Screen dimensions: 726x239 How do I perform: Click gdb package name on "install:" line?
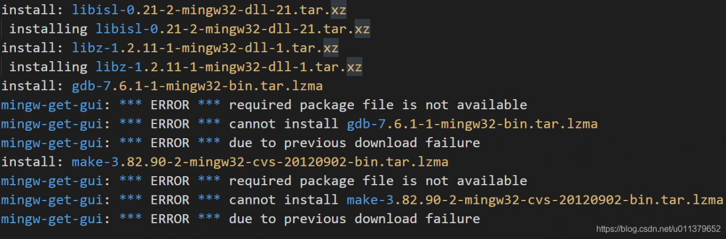coord(197,86)
